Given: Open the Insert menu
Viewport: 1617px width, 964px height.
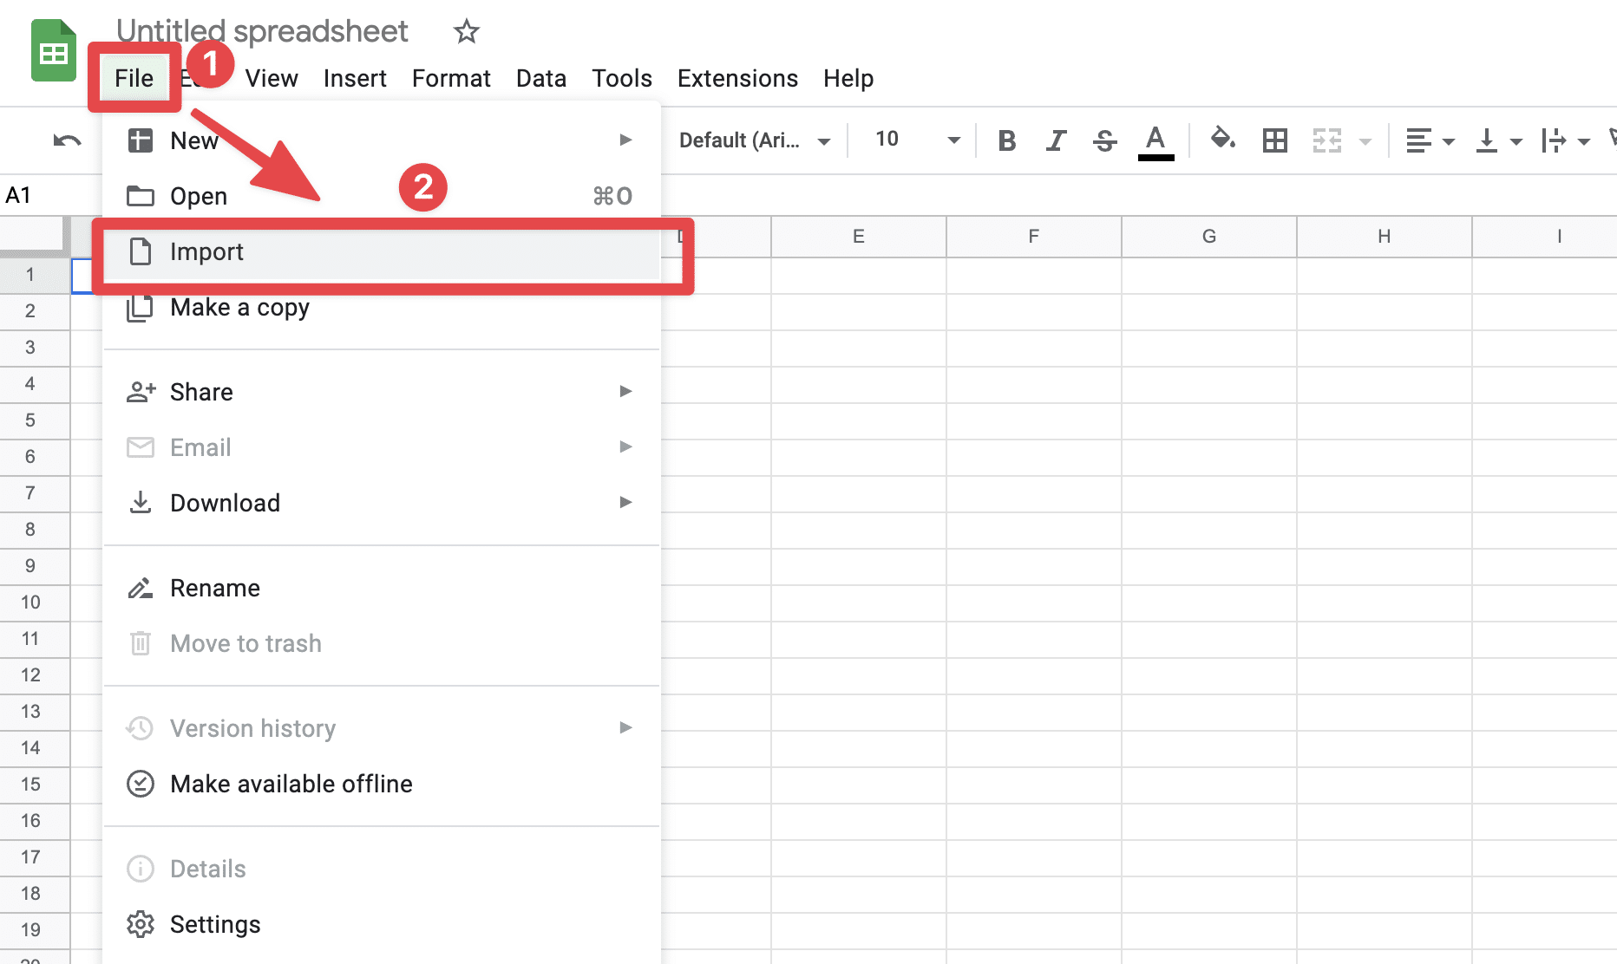Looking at the screenshot, I should pos(355,78).
